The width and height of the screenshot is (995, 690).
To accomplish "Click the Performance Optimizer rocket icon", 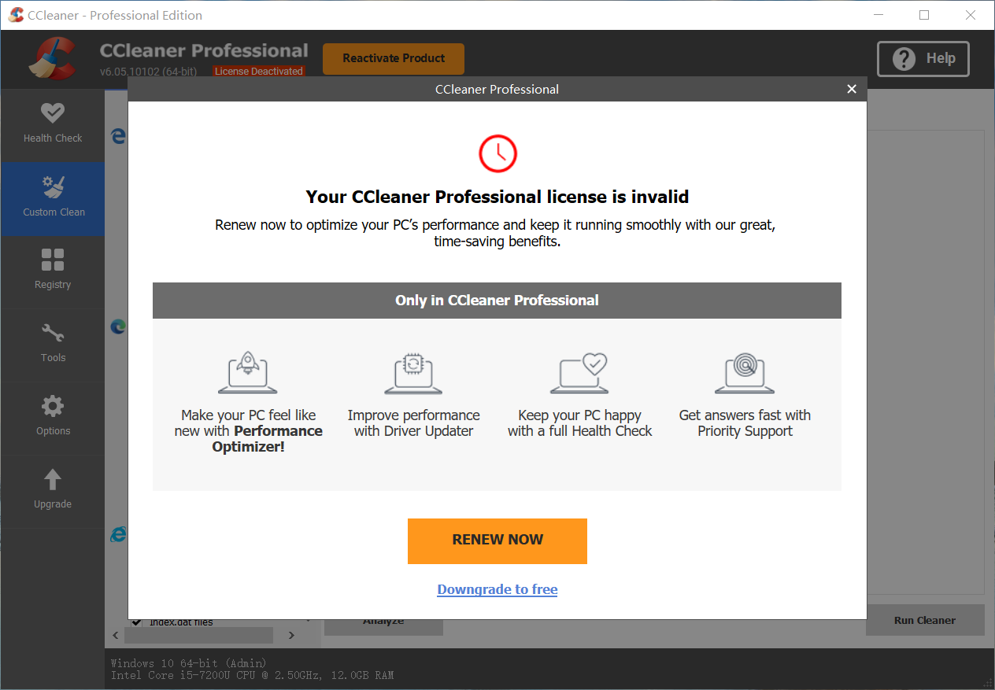I will pyautogui.click(x=248, y=374).
